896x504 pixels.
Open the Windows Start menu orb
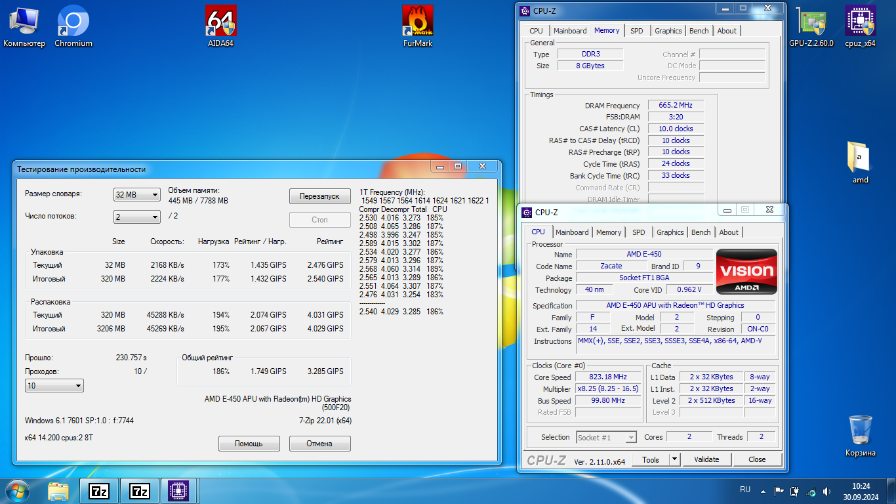(x=17, y=491)
